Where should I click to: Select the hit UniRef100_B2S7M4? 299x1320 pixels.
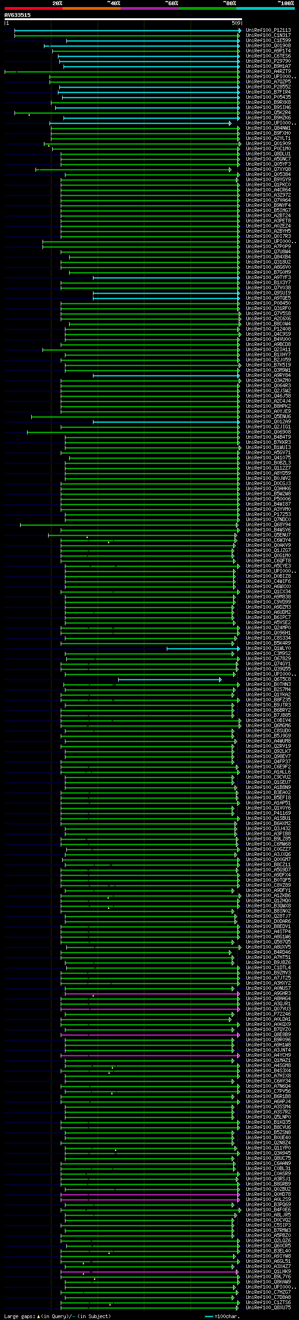click(x=268, y=689)
